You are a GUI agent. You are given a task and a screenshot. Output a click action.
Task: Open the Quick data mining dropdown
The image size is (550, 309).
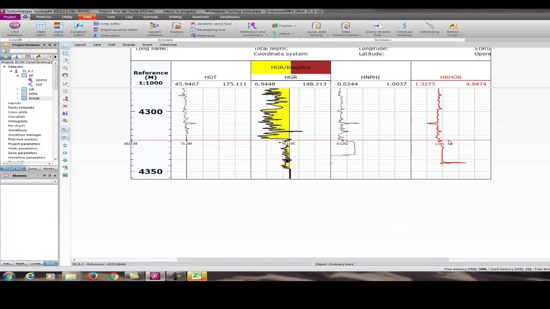316,29
